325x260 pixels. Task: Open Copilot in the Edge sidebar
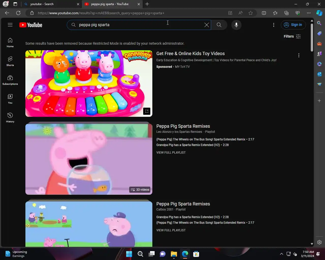click(x=319, y=13)
